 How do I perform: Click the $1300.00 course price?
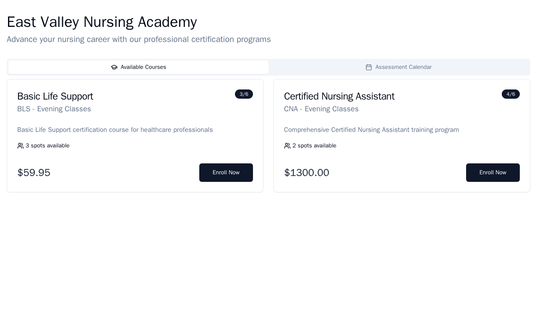pyautogui.click(x=307, y=173)
